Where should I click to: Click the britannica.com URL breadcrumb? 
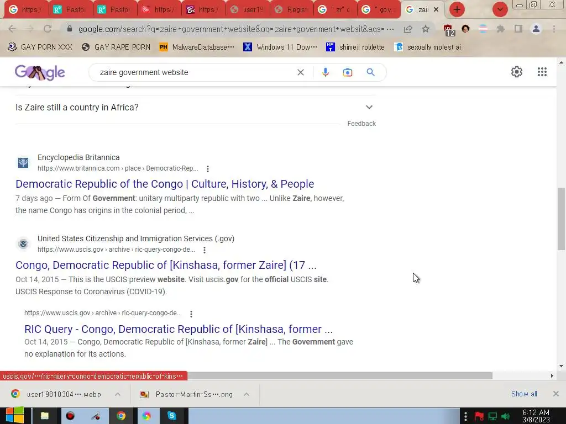point(118,168)
